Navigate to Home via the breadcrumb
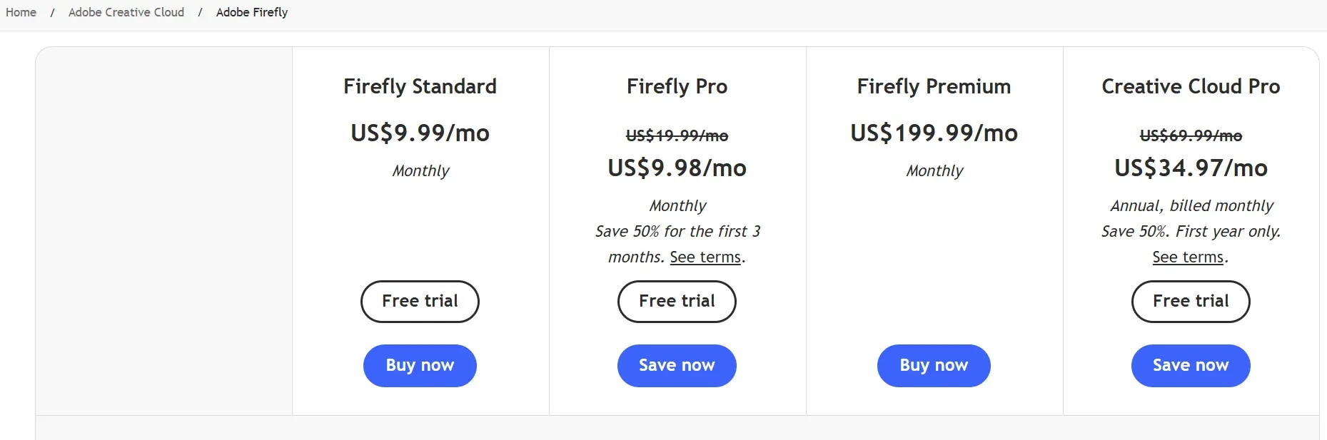Image resolution: width=1327 pixels, height=440 pixels. [x=20, y=12]
